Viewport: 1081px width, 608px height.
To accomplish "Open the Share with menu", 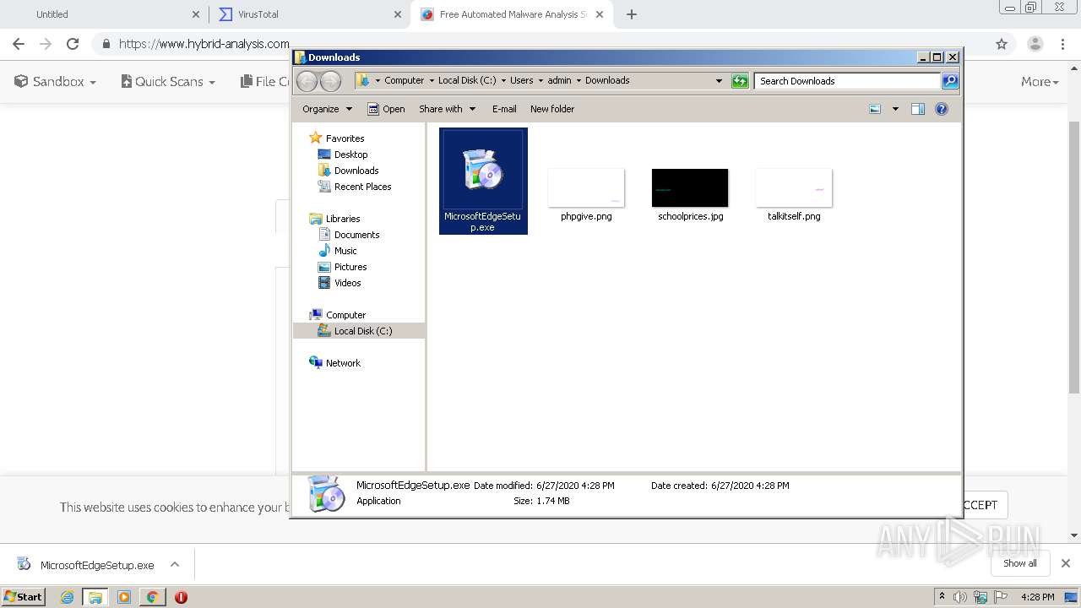I will (x=448, y=109).
